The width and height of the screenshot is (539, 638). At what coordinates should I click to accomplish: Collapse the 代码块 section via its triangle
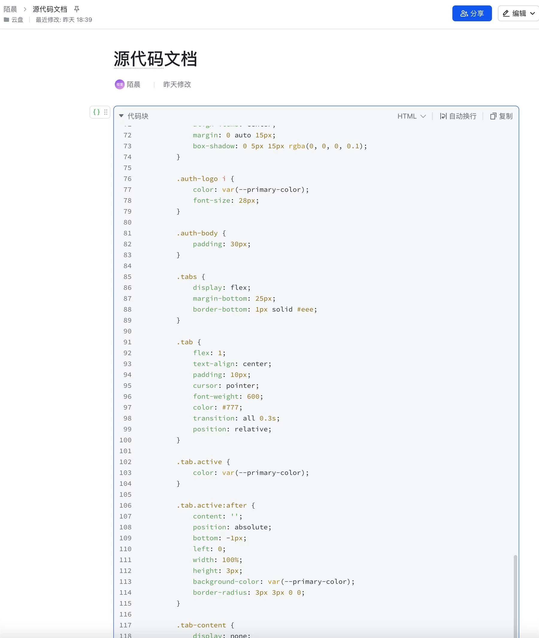coord(121,116)
